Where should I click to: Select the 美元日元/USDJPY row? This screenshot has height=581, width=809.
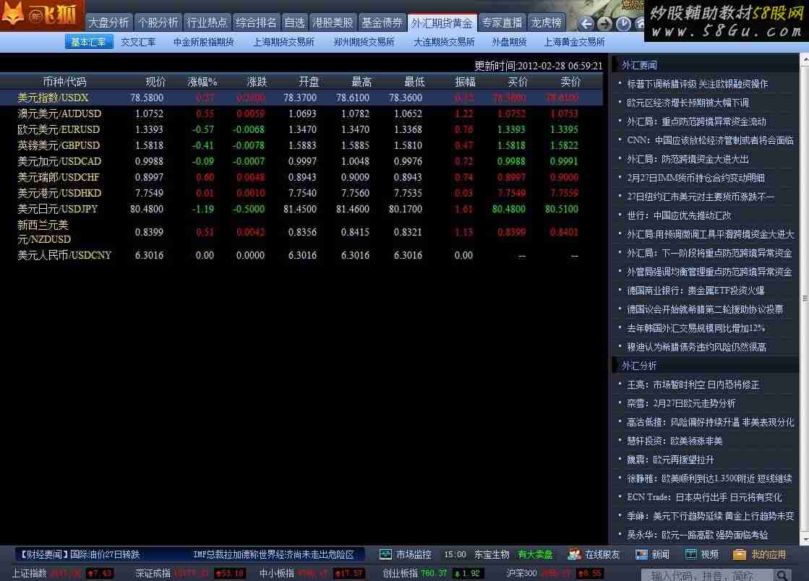point(301,210)
